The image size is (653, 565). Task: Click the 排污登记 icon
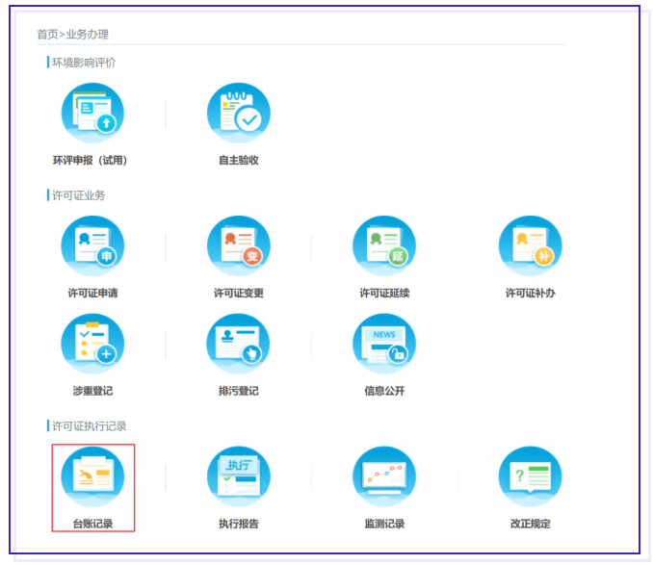click(x=239, y=345)
